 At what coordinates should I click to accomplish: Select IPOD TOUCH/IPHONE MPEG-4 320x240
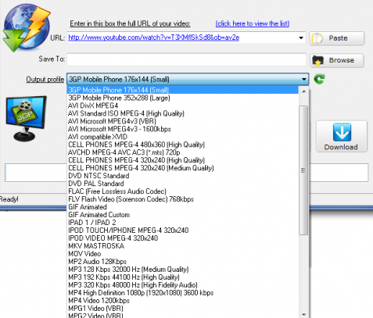[183, 230]
